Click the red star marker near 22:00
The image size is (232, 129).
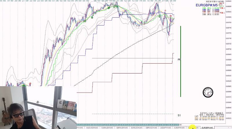click(x=30, y=84)
